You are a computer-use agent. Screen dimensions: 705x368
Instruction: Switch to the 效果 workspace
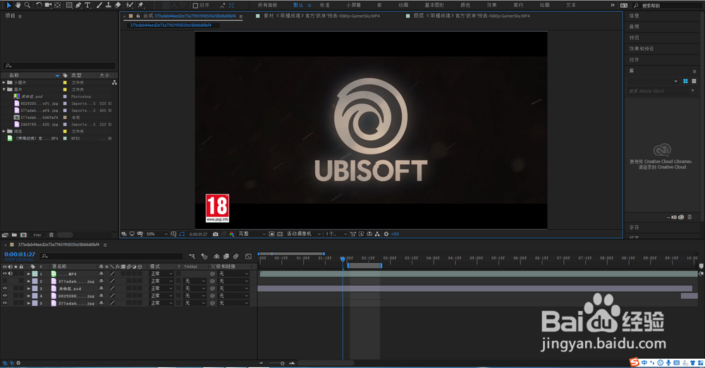[492, 5]
